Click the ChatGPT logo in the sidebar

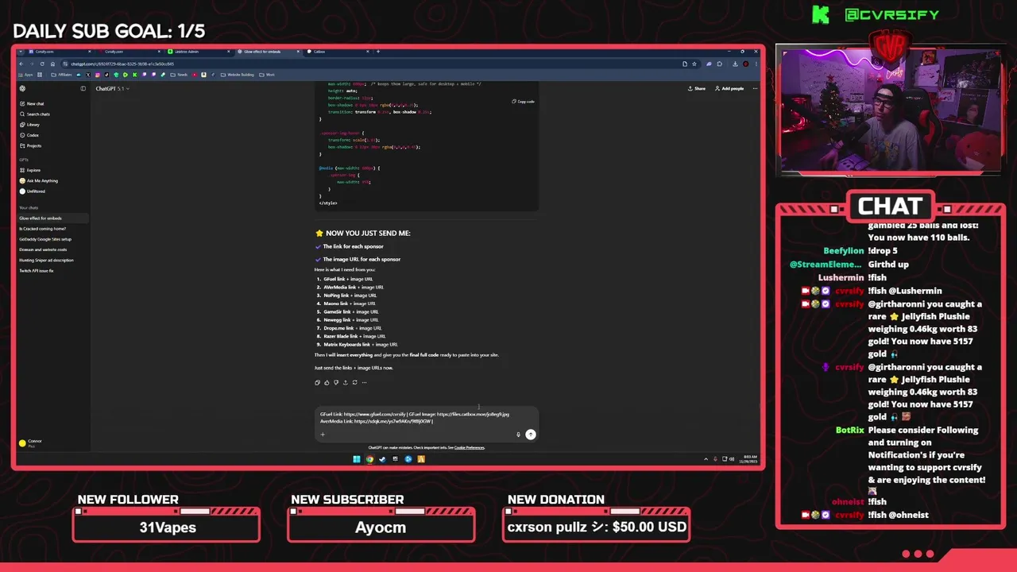pos(22,88)
